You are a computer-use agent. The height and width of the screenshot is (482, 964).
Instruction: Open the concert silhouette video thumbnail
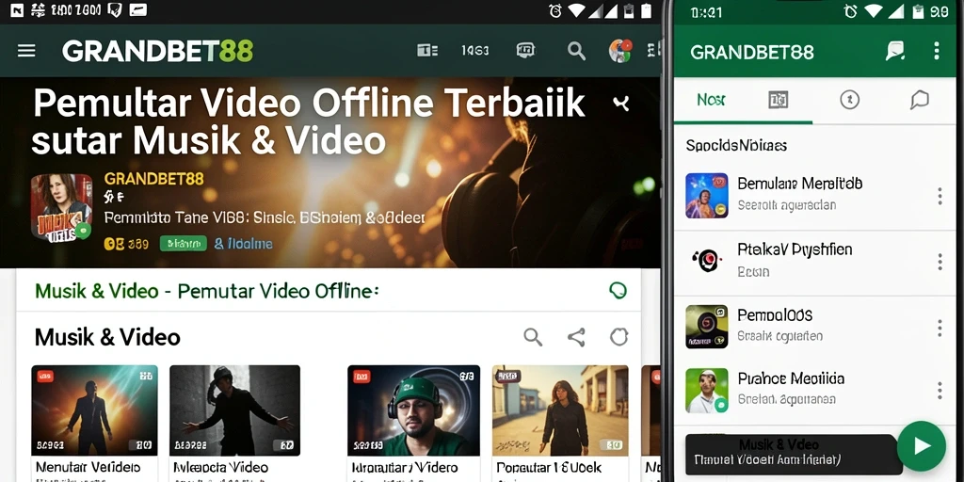[95, 410]
